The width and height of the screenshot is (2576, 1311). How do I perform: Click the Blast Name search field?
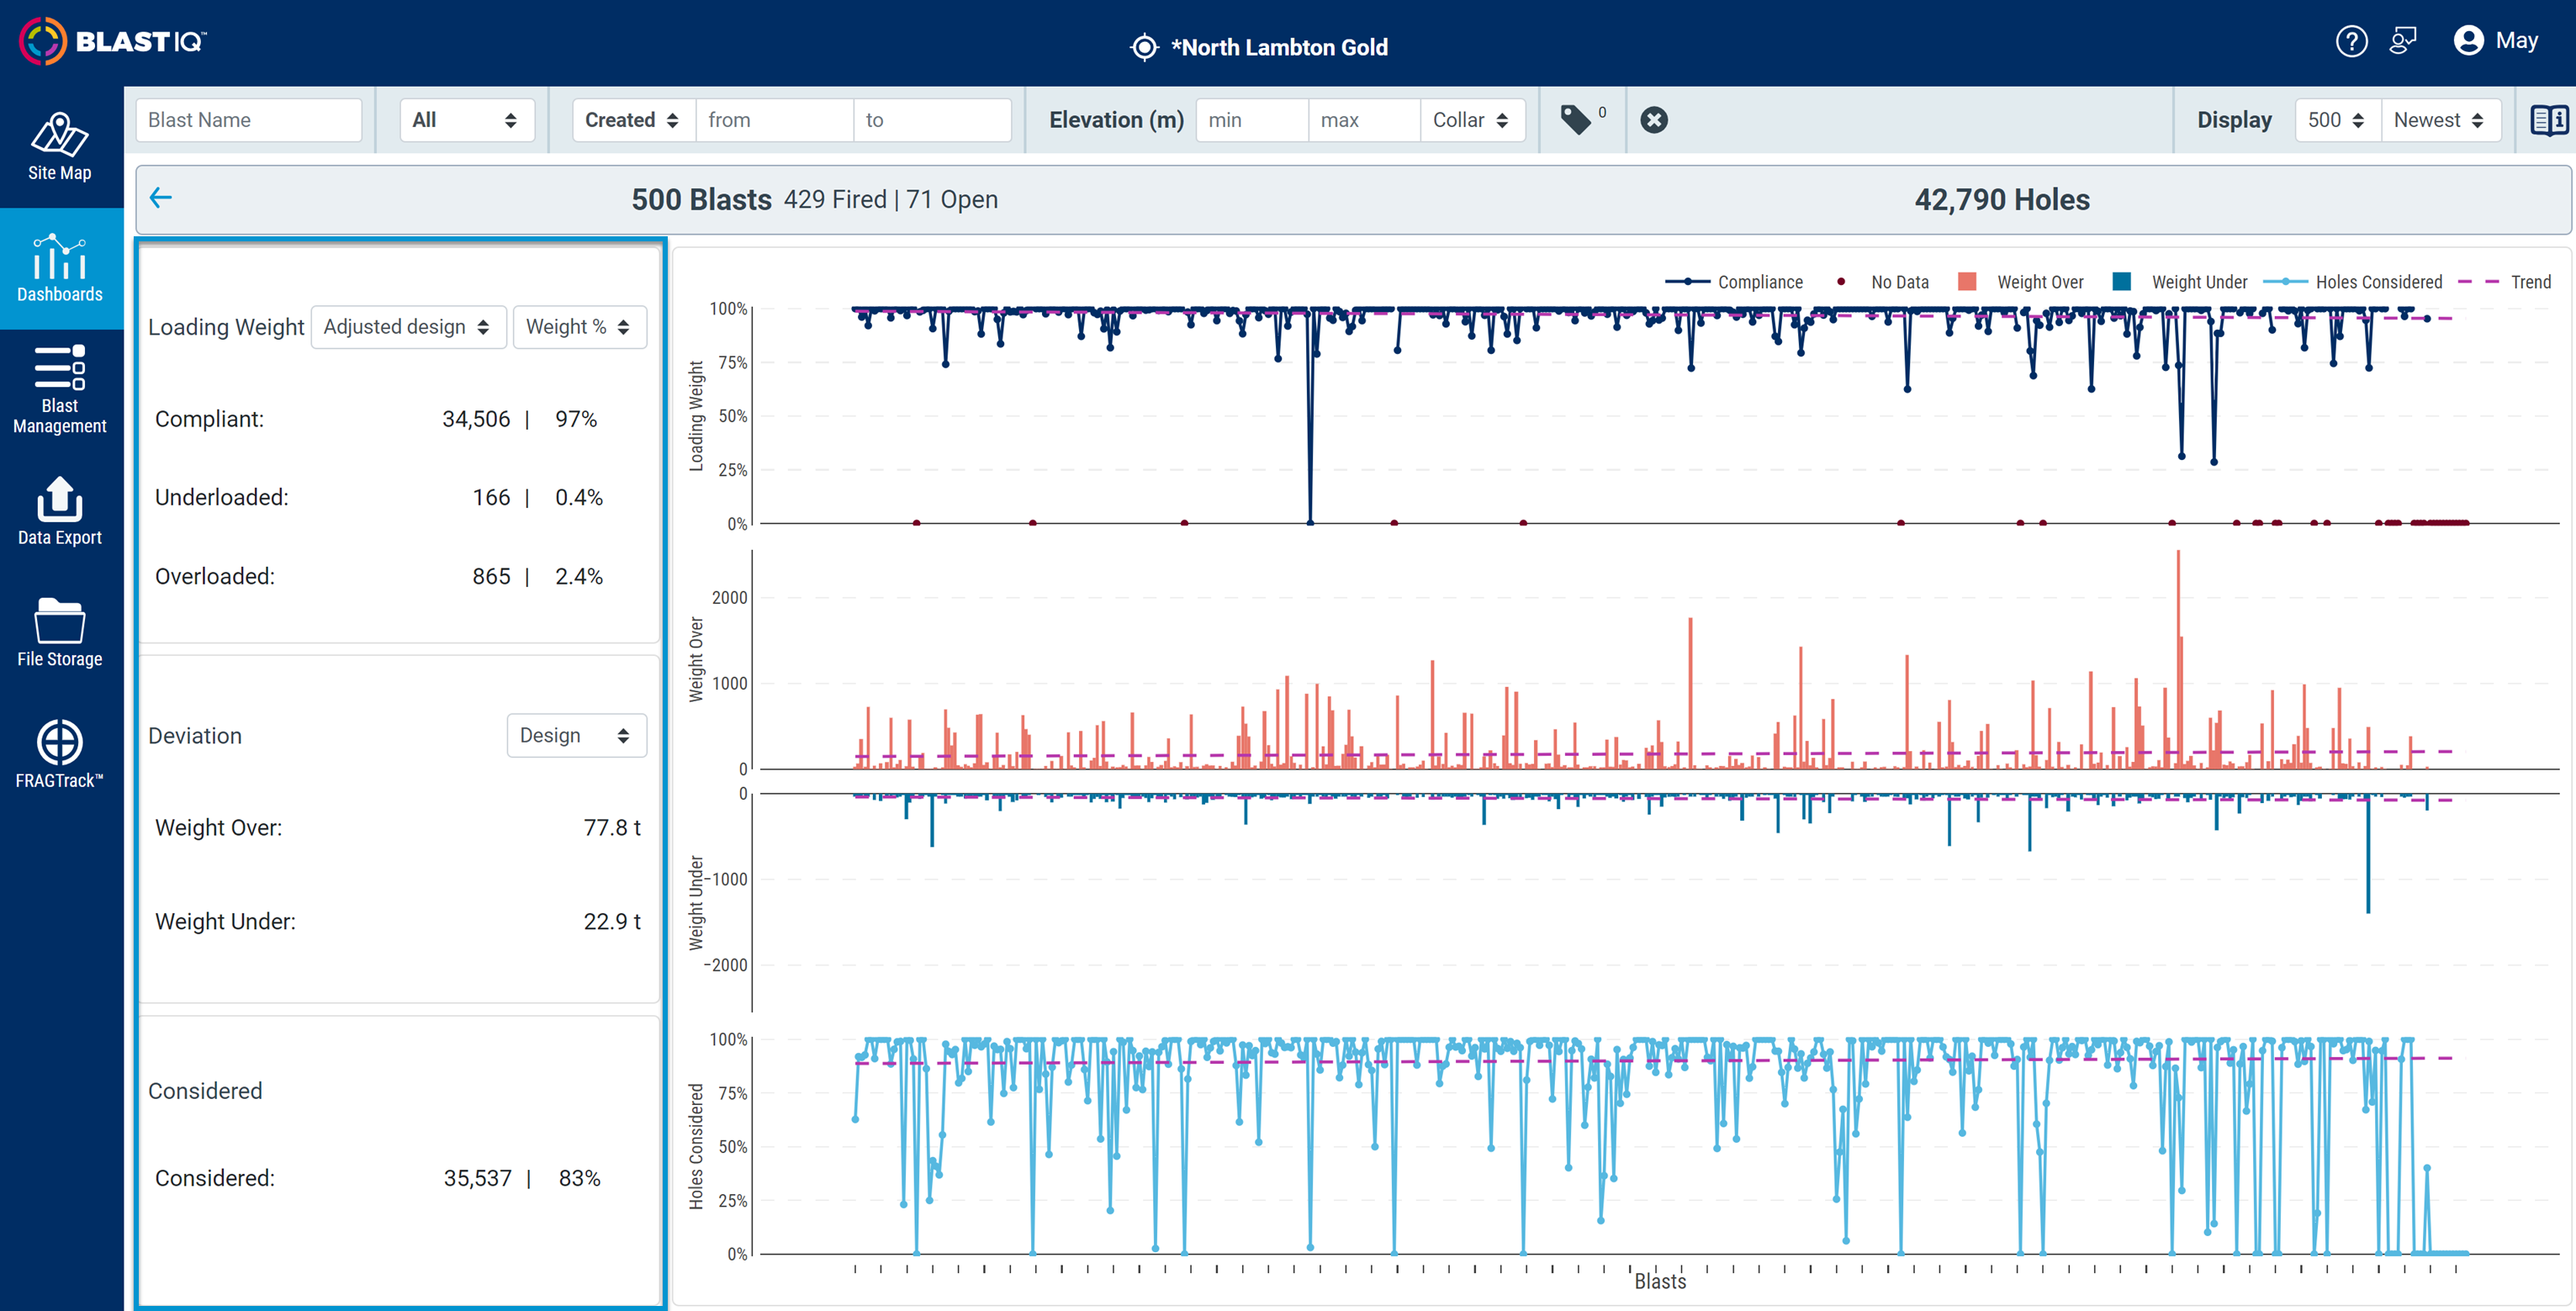pyautogui.click(x=248, y=120)
